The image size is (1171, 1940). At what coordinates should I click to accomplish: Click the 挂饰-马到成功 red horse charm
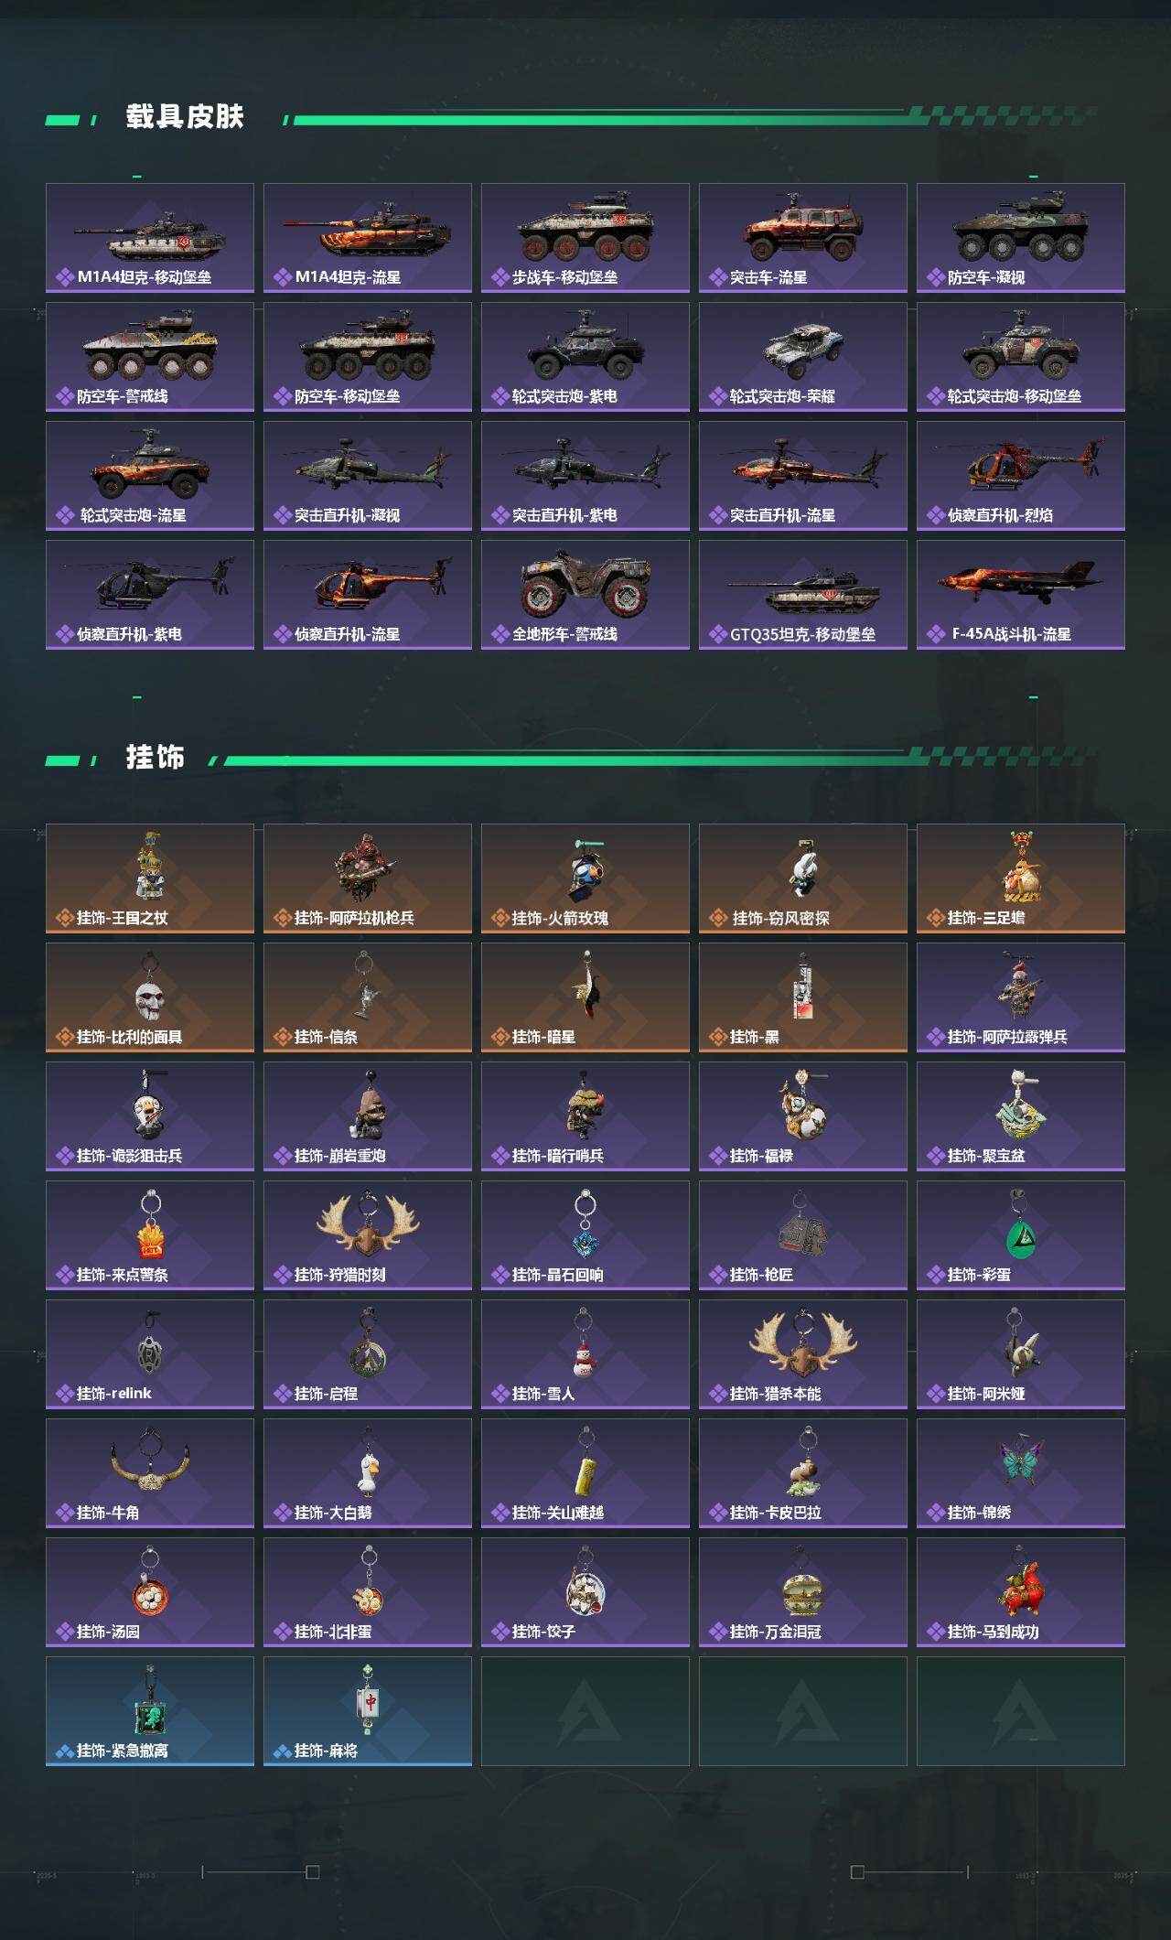[x=1021, y=1592]
